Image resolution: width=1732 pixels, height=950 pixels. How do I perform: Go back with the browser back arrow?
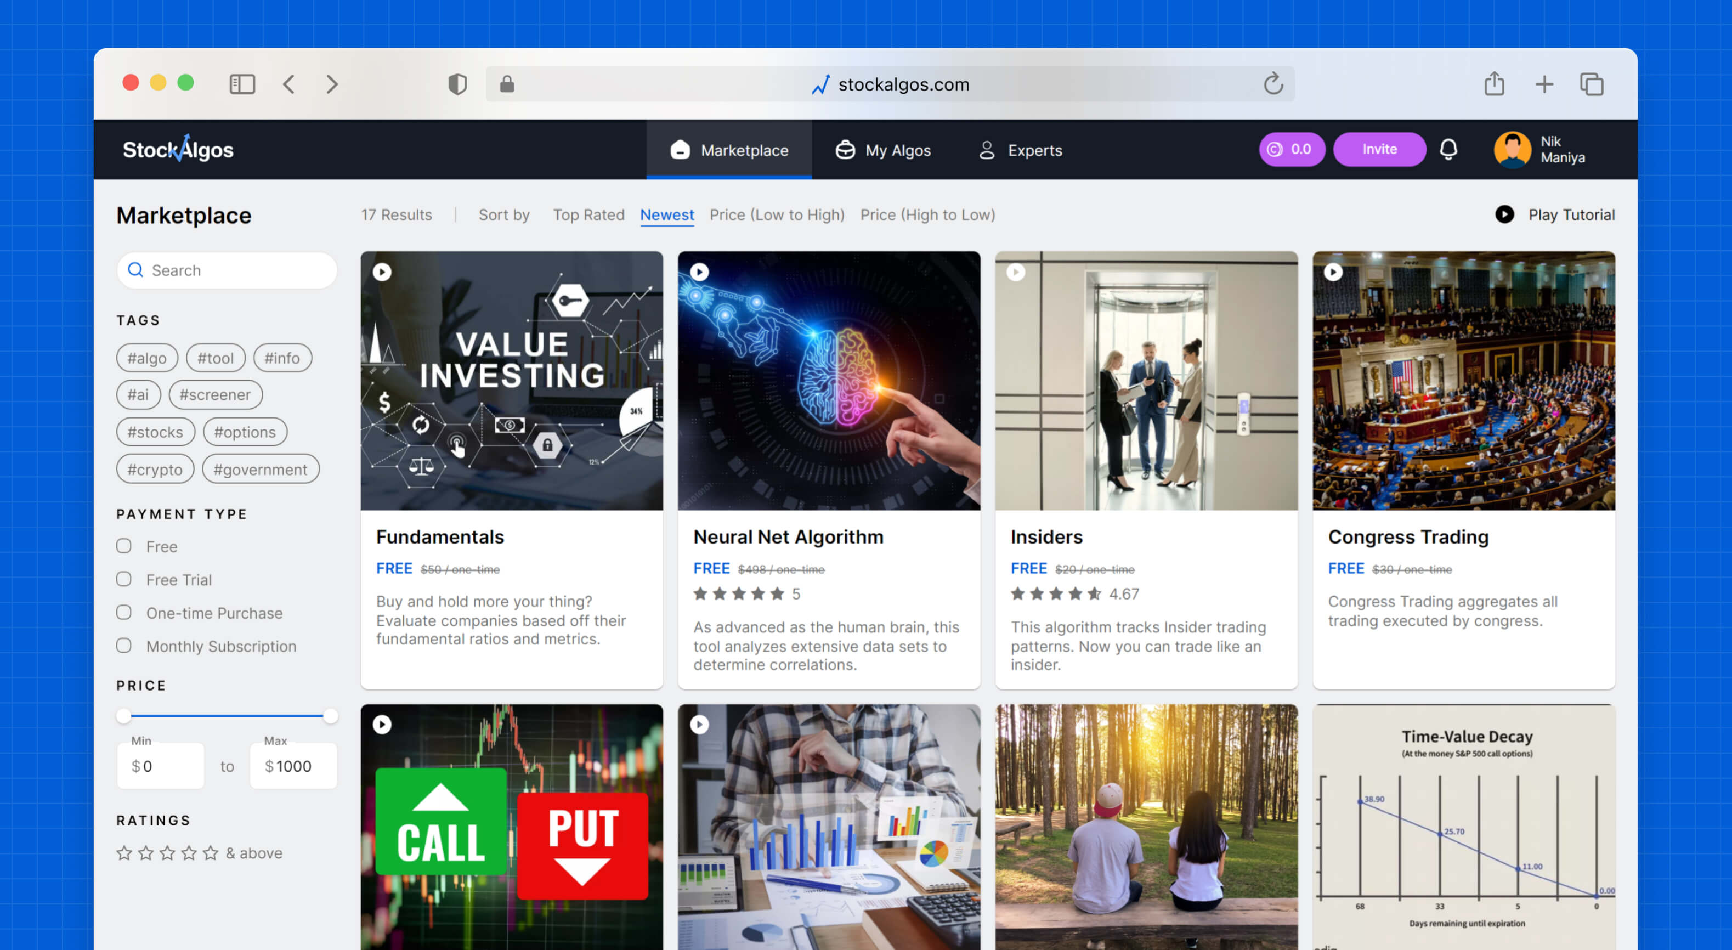coord(289,84)
